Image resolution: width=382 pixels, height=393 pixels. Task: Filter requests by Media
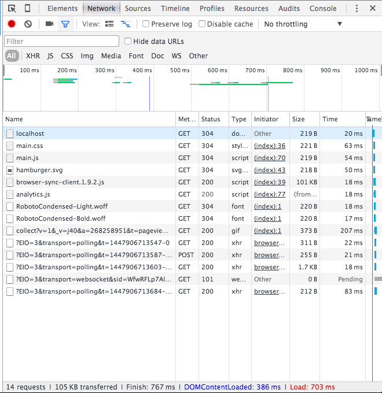(x=111, y=56)
